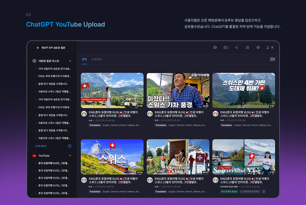Screen dimensions: 306x205
Task: Click the channel avatar of the 22:06 video
Action: pyautogui.click(x=84, y=114)
